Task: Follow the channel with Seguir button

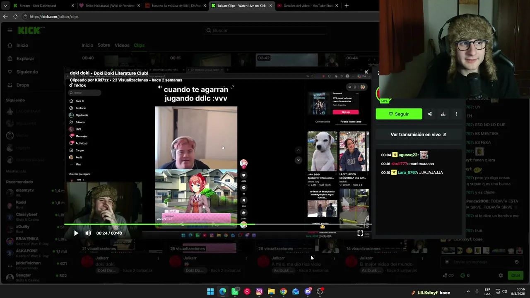Action: tap(399, 114)
